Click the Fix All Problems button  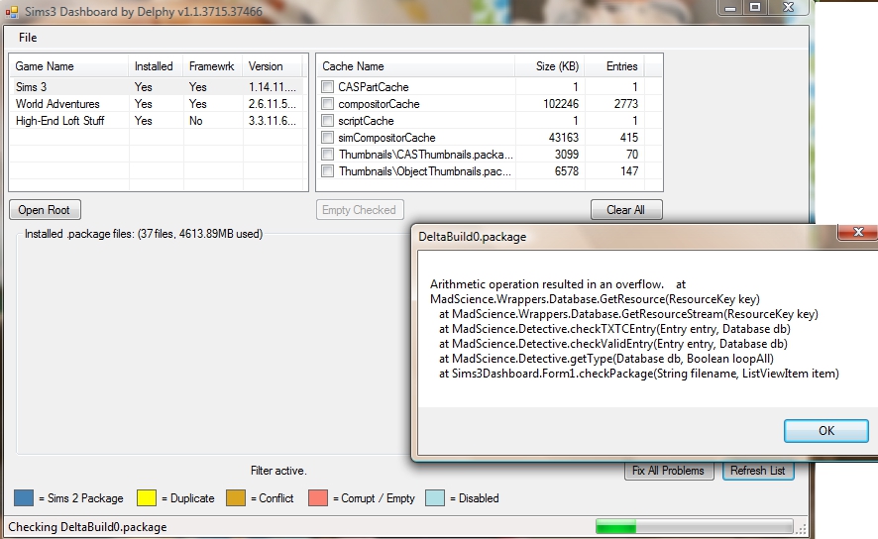click(x=669, y=471)
